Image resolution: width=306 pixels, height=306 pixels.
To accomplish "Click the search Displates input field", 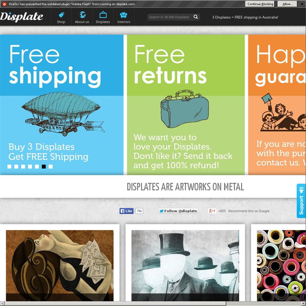I will click(x=169, y=17).
